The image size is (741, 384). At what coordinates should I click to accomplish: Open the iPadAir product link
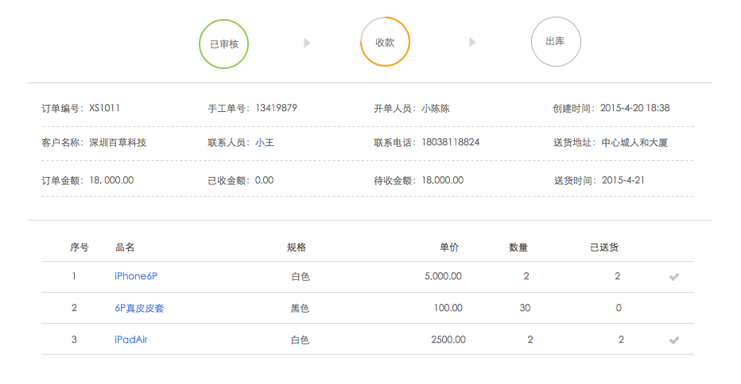pos(131,340)
